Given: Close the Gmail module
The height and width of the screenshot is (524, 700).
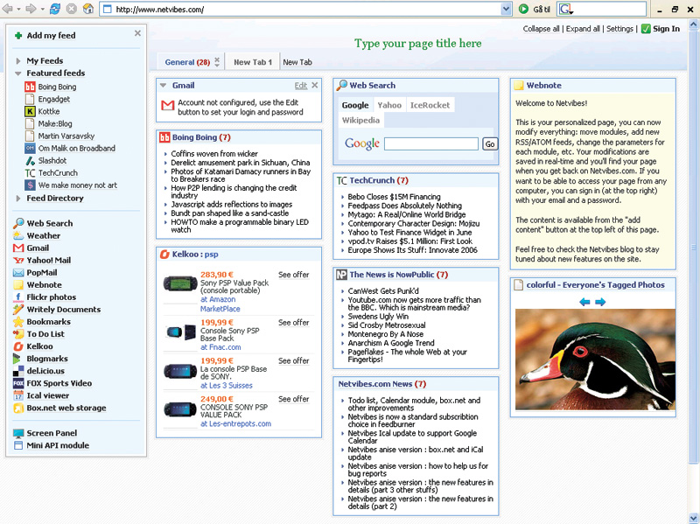Looking at the screenshot, I should [315, 86].
